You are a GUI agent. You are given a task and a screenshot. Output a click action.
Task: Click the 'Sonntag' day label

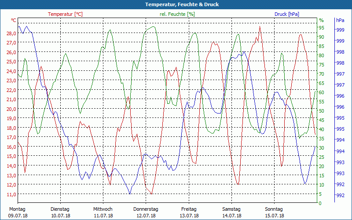pos(274,209)
